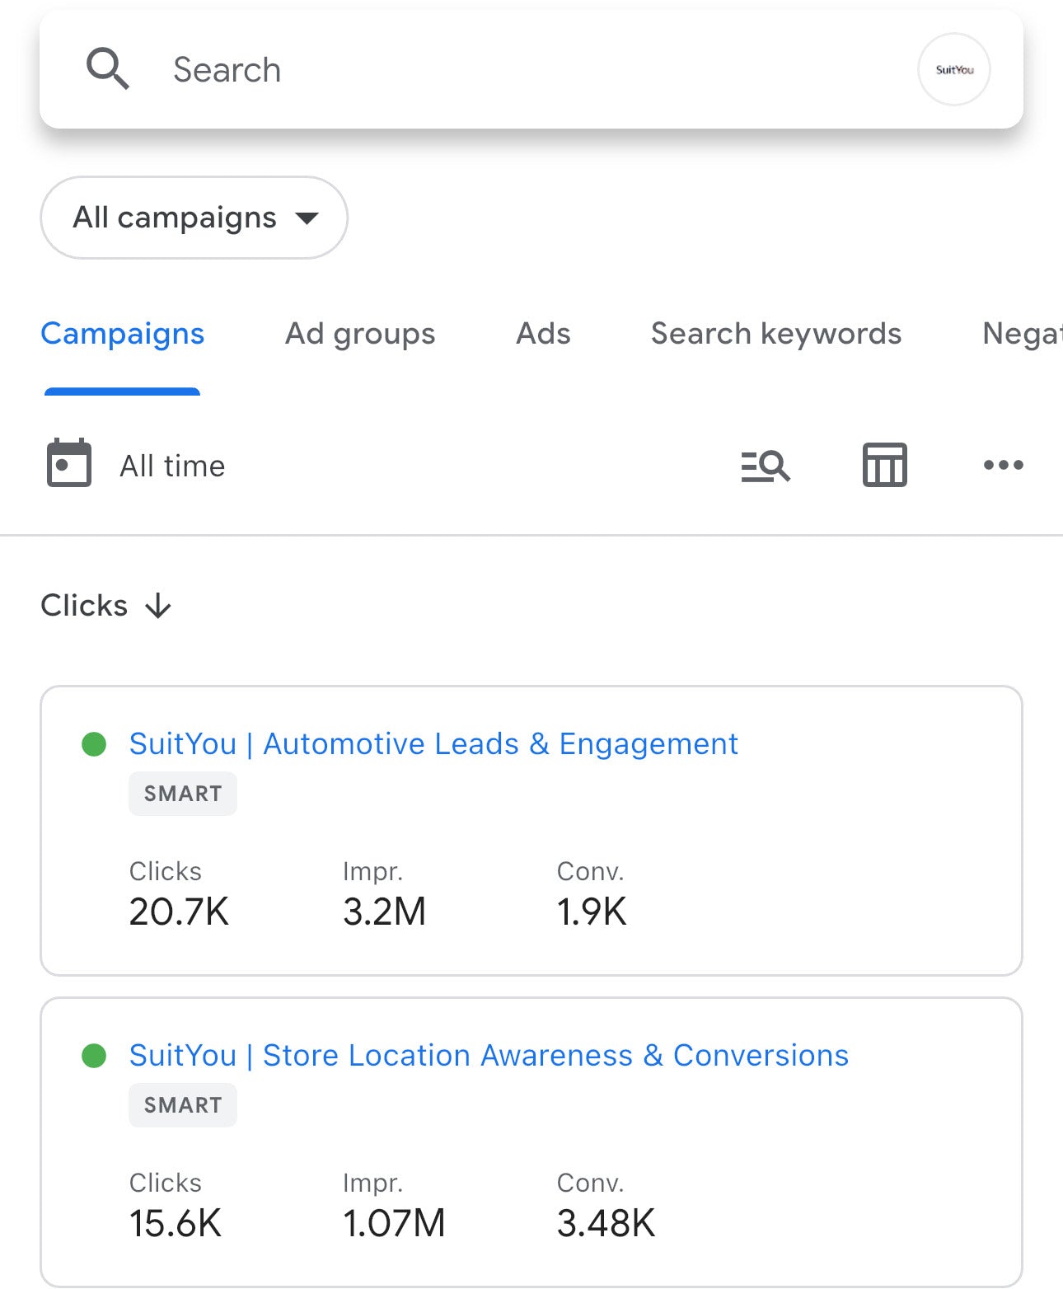
Task: Open SuitYou Automotive Leads & Engagement campaign
Action: (x=433, y=744)
